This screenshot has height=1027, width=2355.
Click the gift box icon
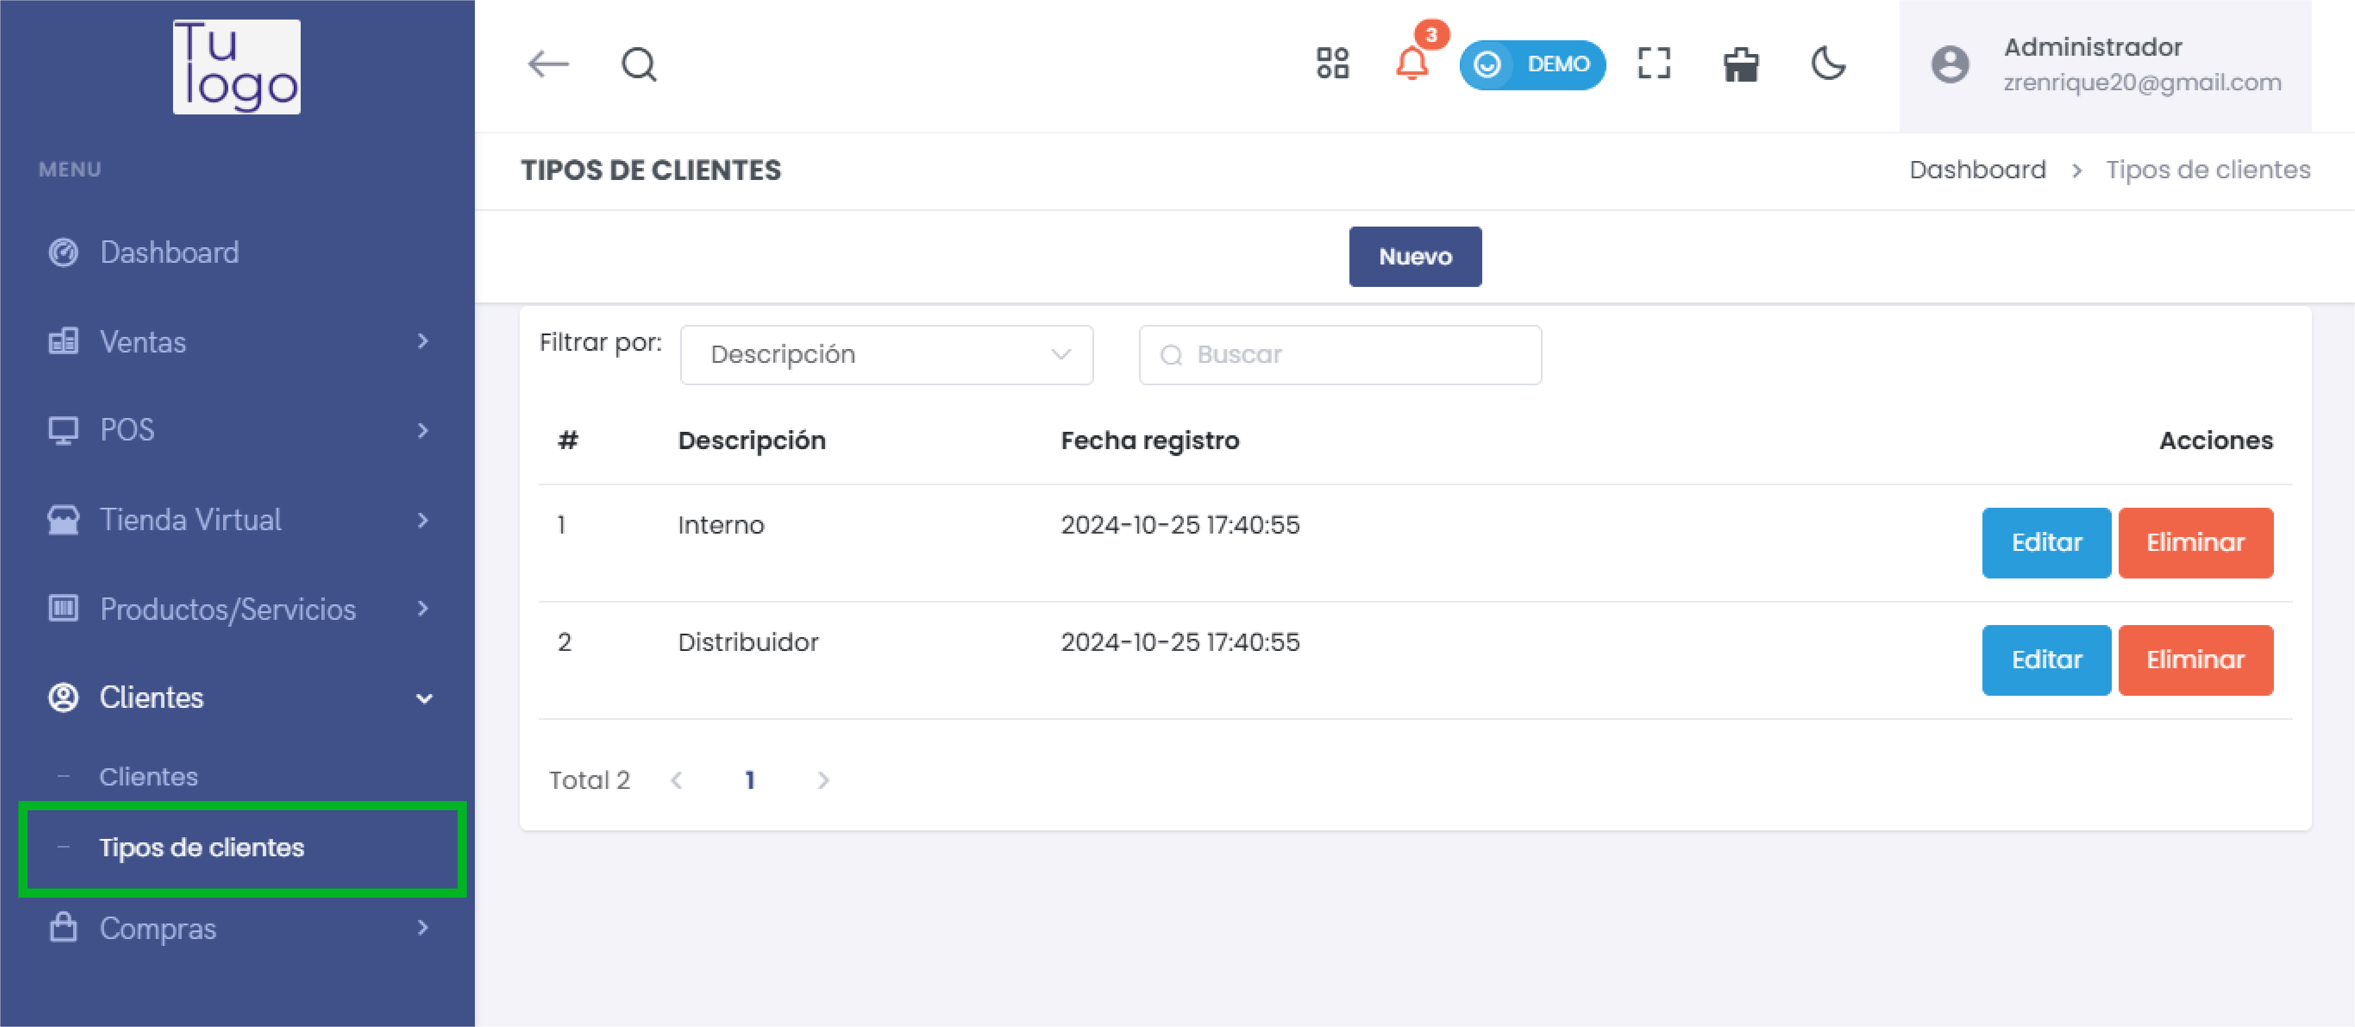(x=1740, y=65)
